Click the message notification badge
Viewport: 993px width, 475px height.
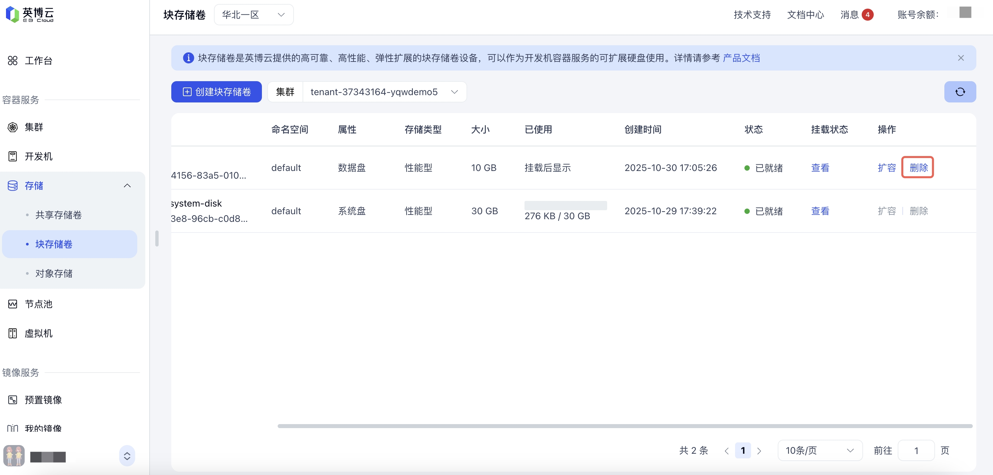[867, 15]
